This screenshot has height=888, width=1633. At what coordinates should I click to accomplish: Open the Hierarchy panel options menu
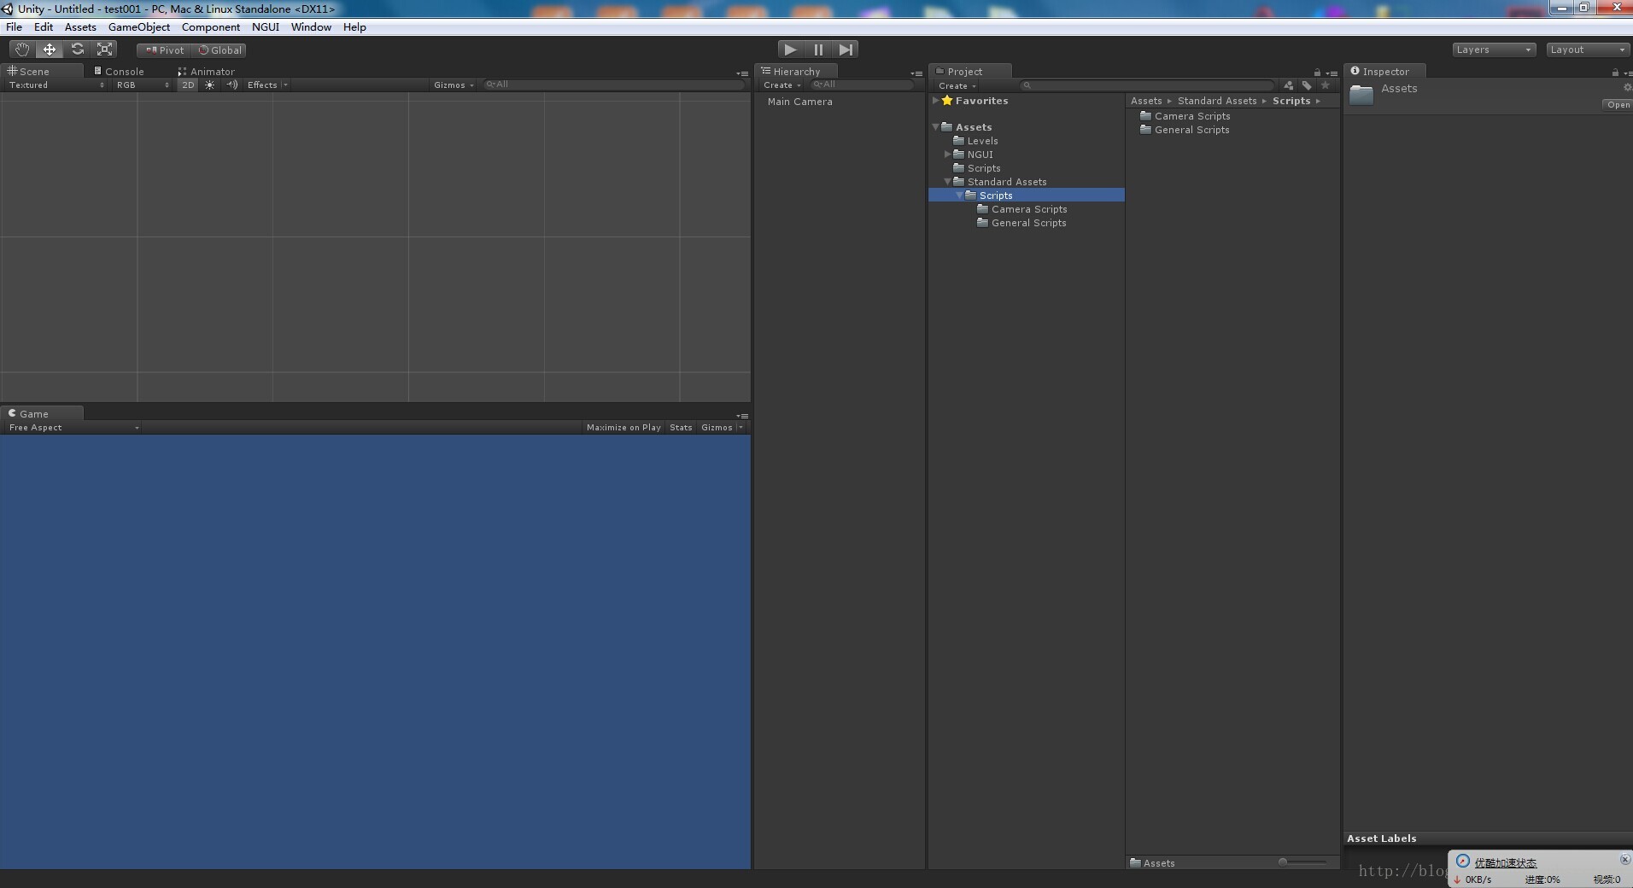pyautogui.click(x=916, y=73)
